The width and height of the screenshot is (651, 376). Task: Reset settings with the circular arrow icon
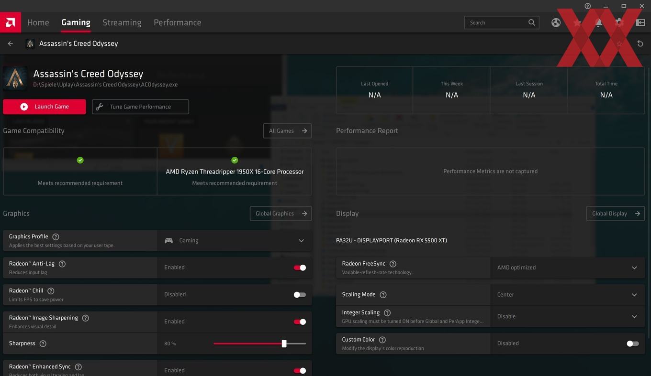(640, 43)
